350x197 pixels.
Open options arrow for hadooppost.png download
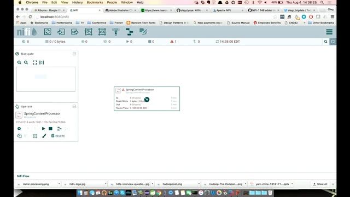(199, 184)
